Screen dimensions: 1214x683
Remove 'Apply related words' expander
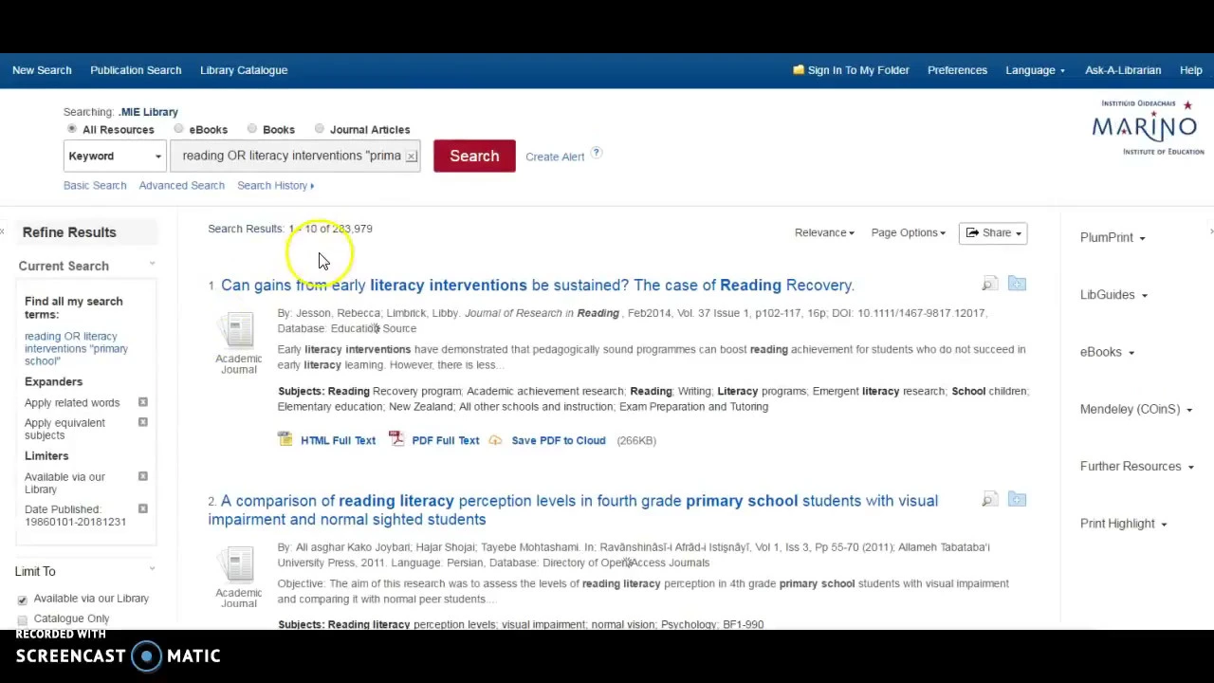(142, 402)
